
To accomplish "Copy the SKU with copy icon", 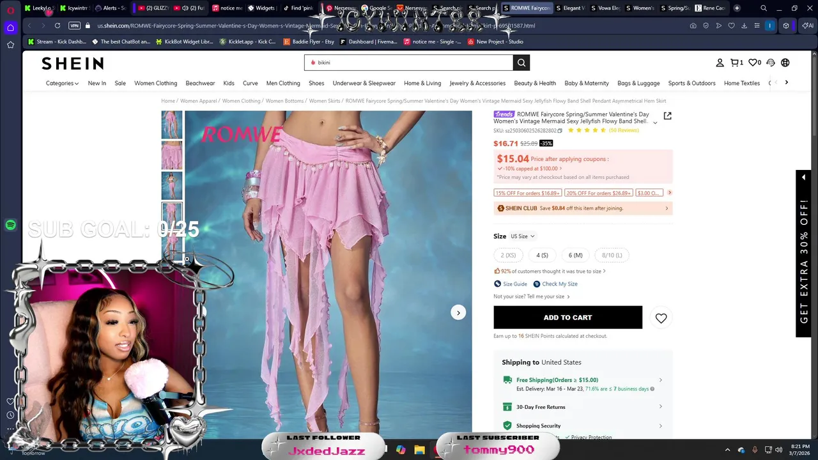I will pos(560,130).
